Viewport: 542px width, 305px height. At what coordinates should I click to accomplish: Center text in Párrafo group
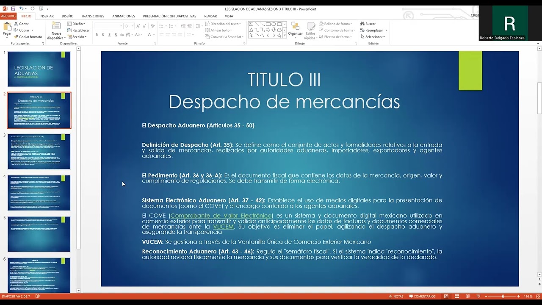(168, 34)
